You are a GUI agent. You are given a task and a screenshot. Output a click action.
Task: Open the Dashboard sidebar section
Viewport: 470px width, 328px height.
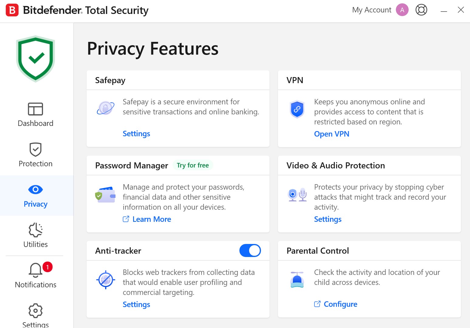point(36,115)
